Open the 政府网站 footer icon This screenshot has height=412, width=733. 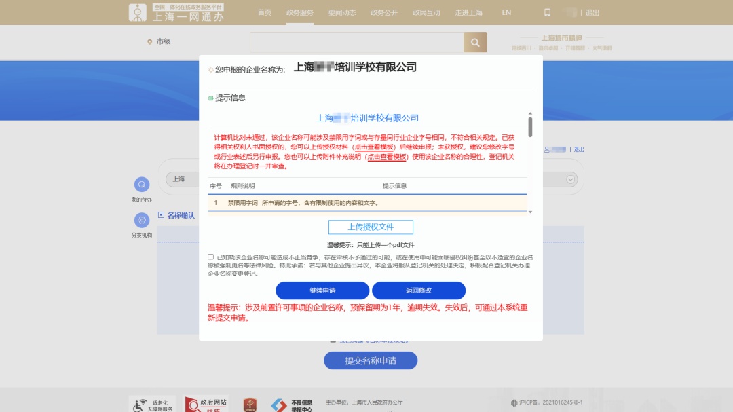click(x=206, y=404)
